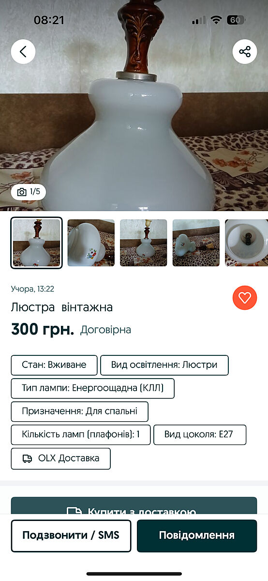Image resolution: width=268 pixels, height=581 pixels.
Task: Select the third thumbnail of the lamp
Action: (144, 243)
